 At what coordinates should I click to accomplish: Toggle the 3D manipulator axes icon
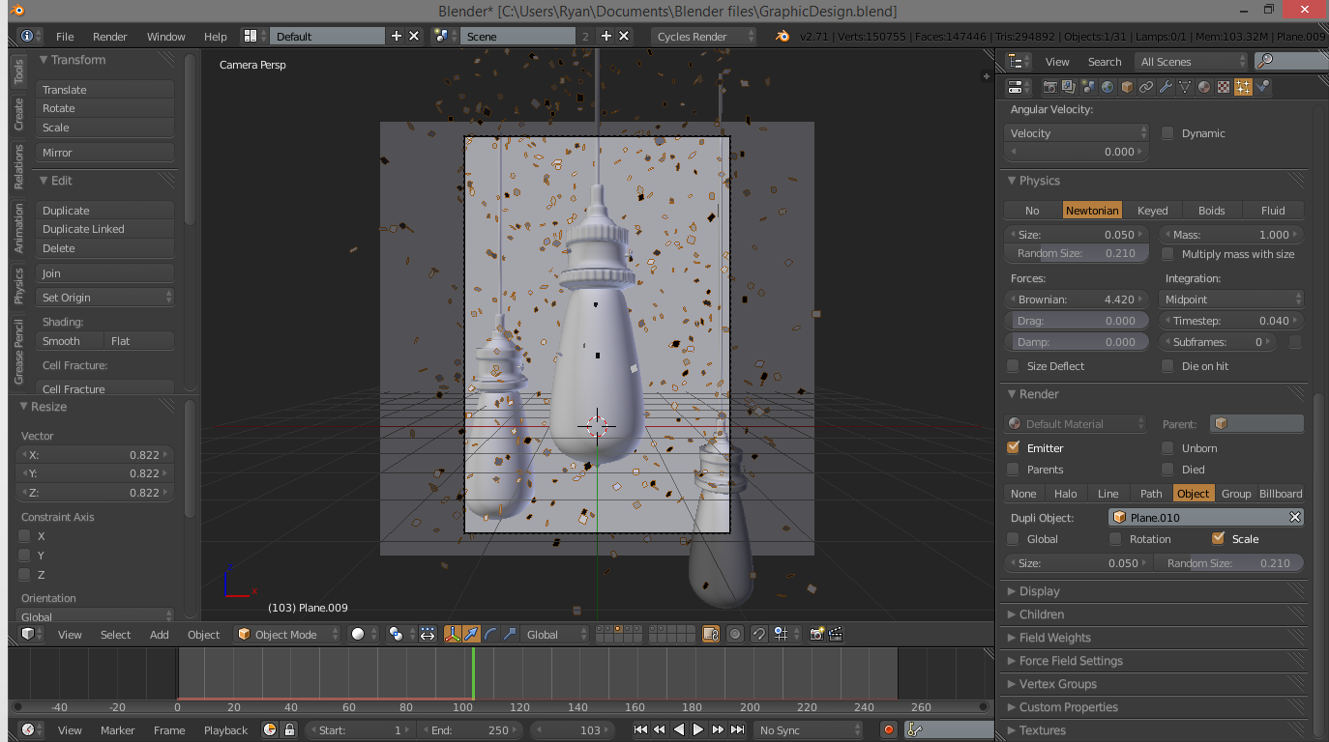(x=453, y=634)
